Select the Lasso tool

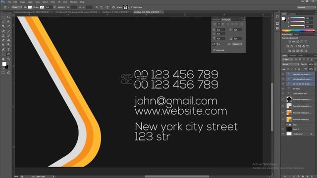[3, 22]
